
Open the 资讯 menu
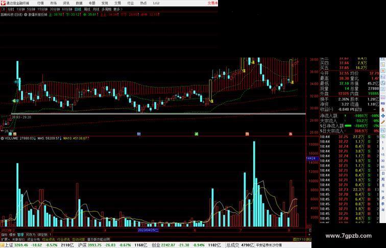(66, 3)
